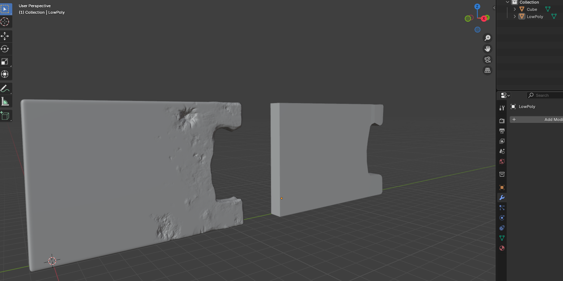
Task: Click the User Perspective viewport label
Action: pyautogui.click(x=35, y=6)
